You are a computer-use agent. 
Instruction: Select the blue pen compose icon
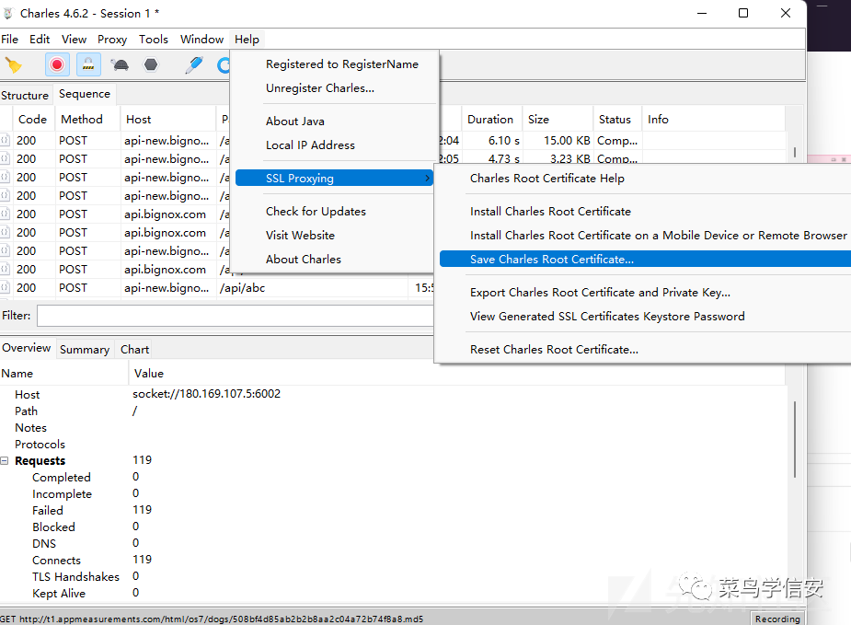(x=193, y=65)
